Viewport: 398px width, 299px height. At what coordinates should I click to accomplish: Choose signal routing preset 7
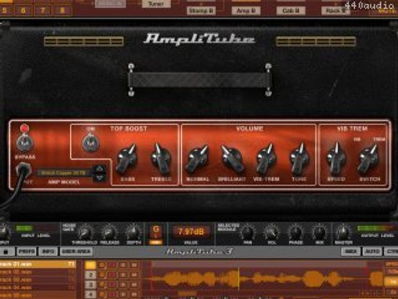click(43, 10)
